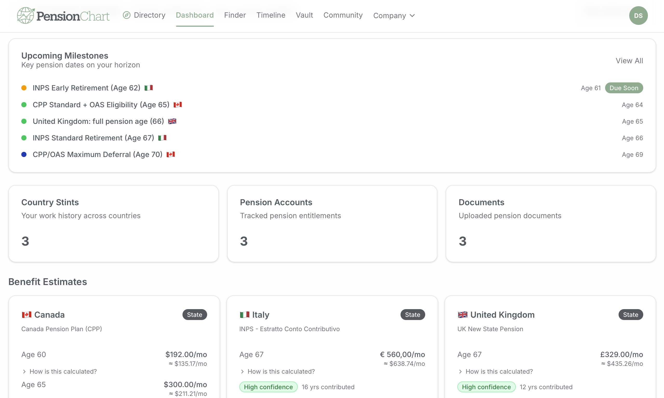Open the Timeline page
This screenshot has width=664, height=398.
(271, 15)
